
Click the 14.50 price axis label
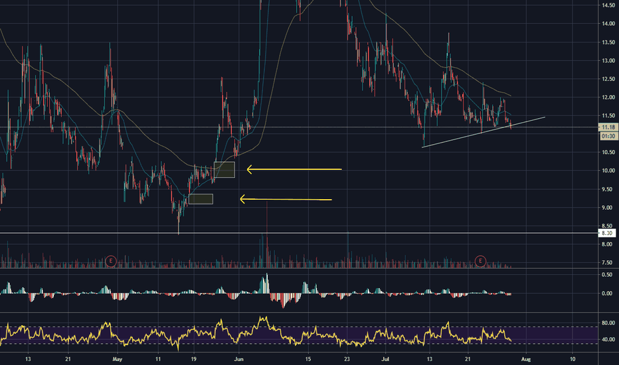point(608,5)
